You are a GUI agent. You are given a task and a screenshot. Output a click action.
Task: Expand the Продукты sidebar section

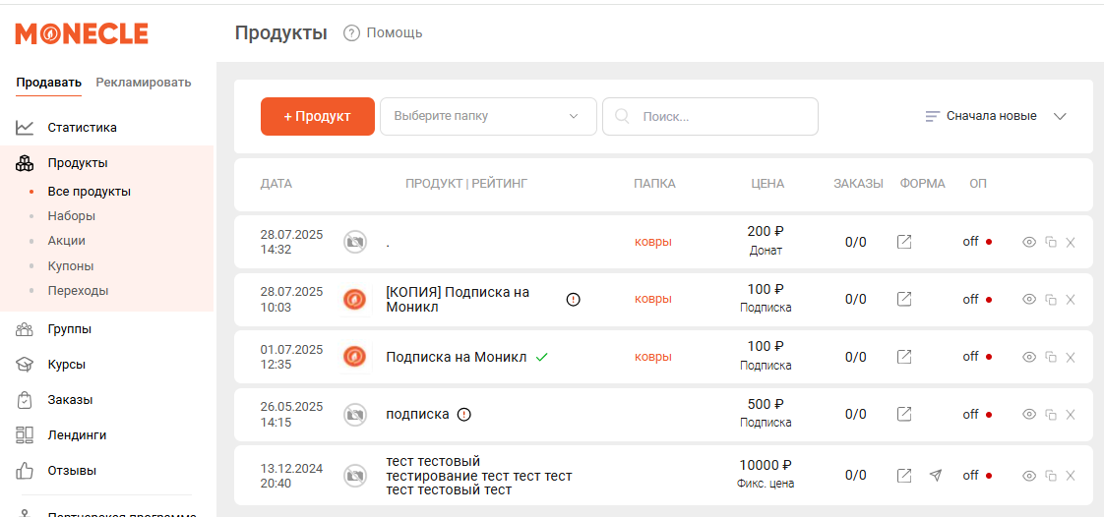pyautogui.click(x=78, y=163)
